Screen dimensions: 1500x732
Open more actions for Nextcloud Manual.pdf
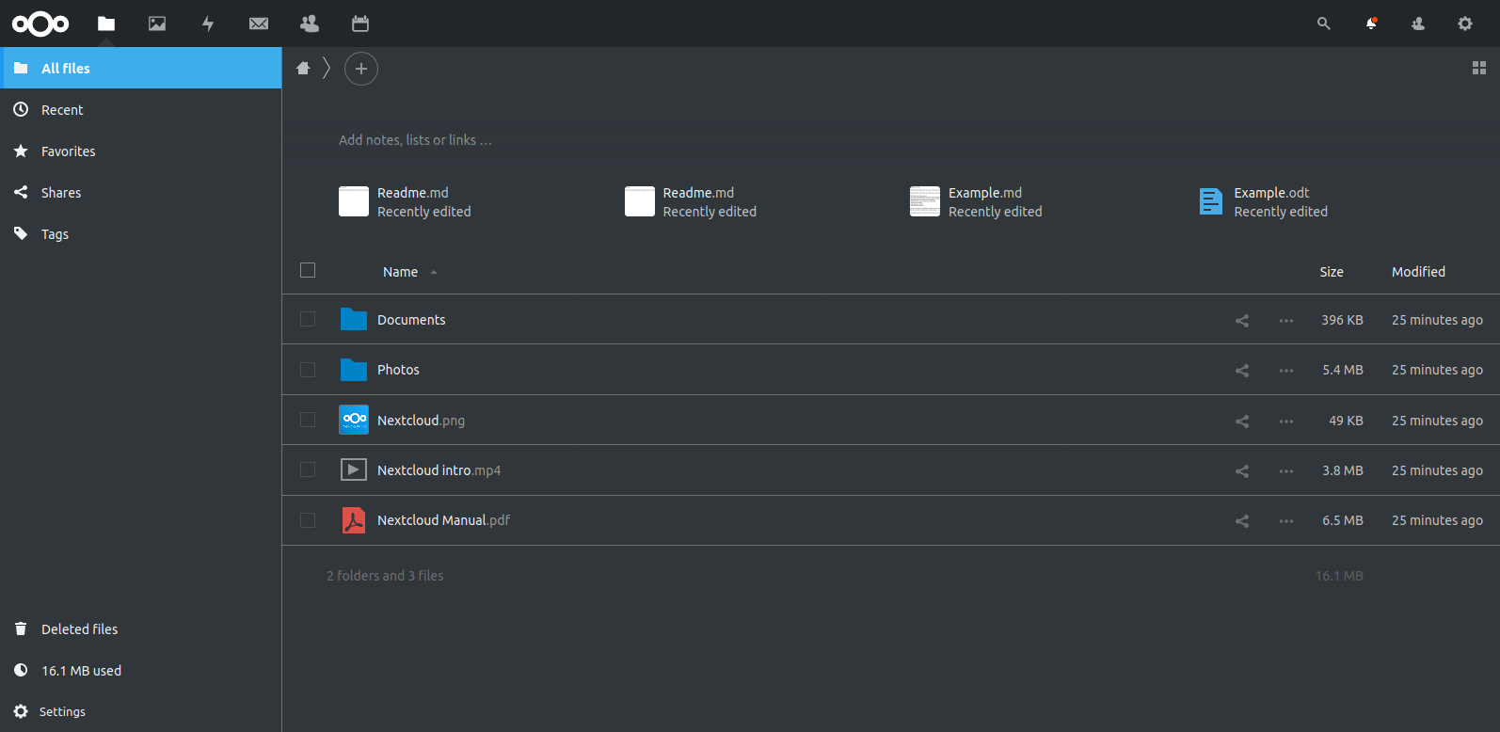(x=1286, y=521)
